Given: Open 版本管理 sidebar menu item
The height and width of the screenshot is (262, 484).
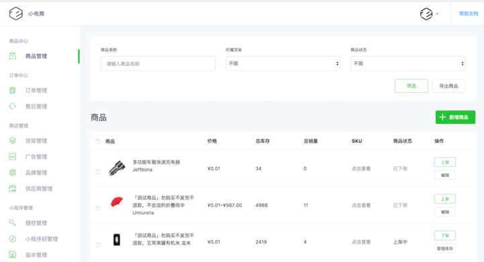Looking at the screenshot, I should pyautogui.click(x=36, y=255).
